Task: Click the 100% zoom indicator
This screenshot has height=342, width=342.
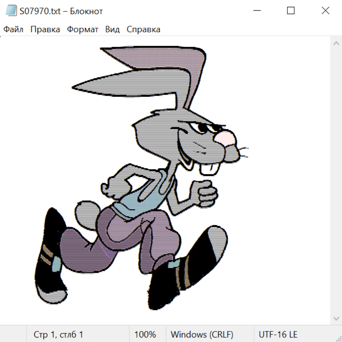Action: click(145, 334)
